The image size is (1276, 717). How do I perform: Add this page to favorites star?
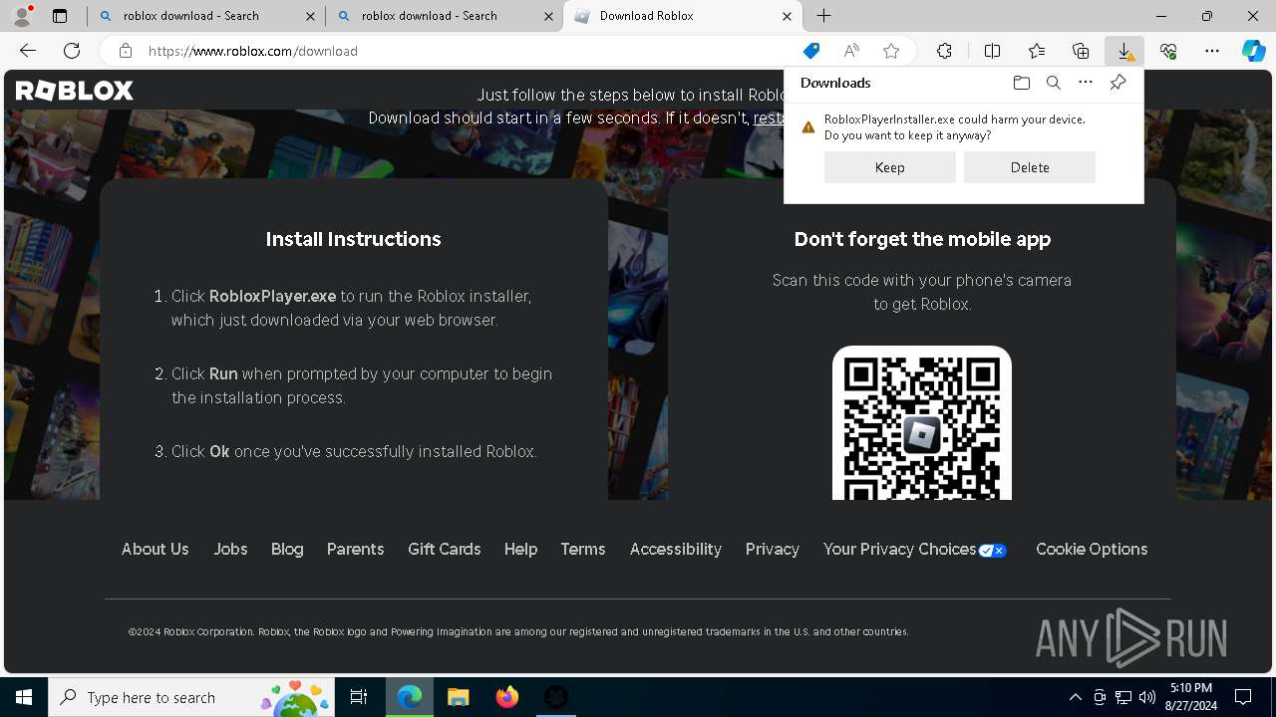point(891,51)
